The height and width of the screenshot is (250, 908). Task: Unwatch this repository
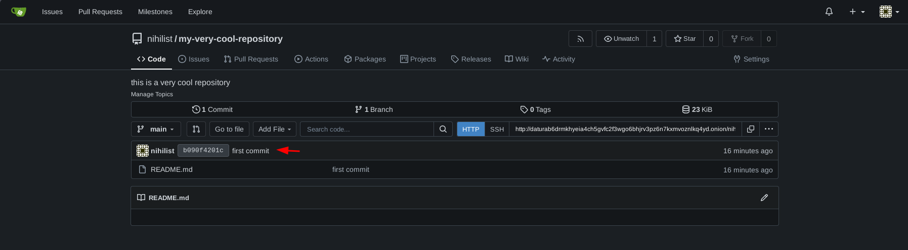[621, 39]
